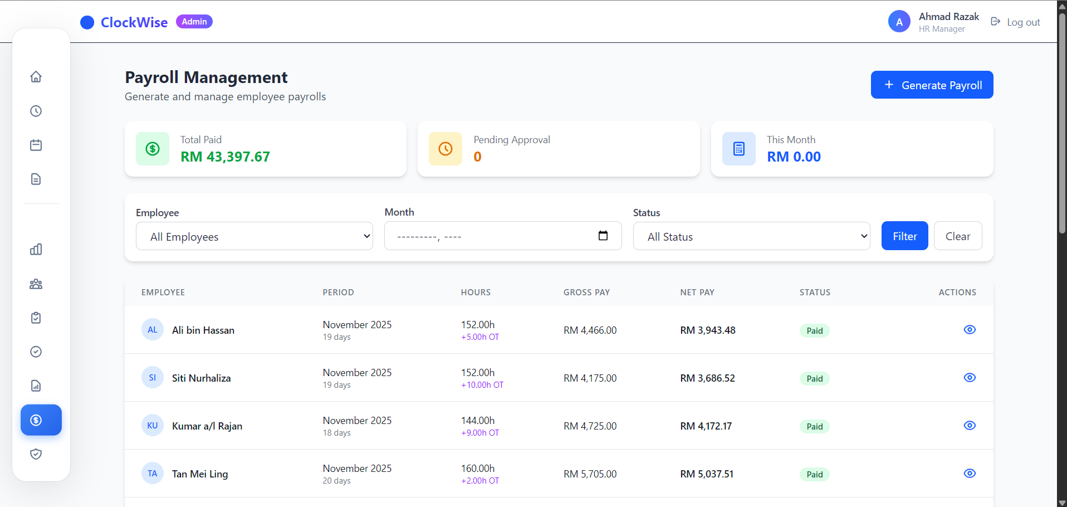Open the bar chart analytics icon
This screenshot has width=1067, height=507.
pyautogui.click(x=36, y=250)
